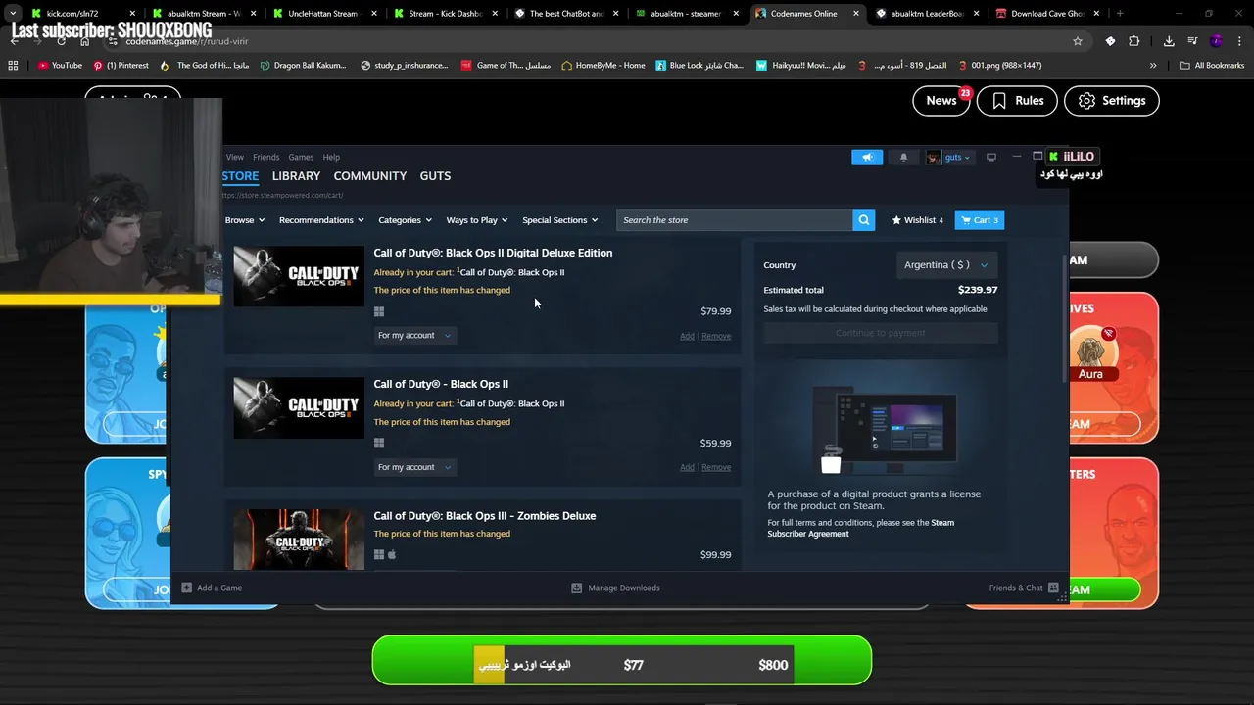Open the Chrome apps grid icon

[13, 66]
